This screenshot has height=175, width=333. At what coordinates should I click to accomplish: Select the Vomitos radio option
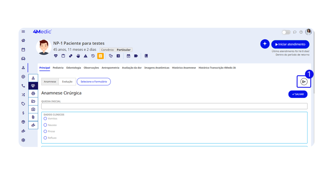click(45, 119)
